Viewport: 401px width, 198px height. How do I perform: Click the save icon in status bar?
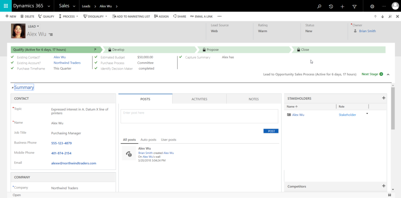(389, 195)
